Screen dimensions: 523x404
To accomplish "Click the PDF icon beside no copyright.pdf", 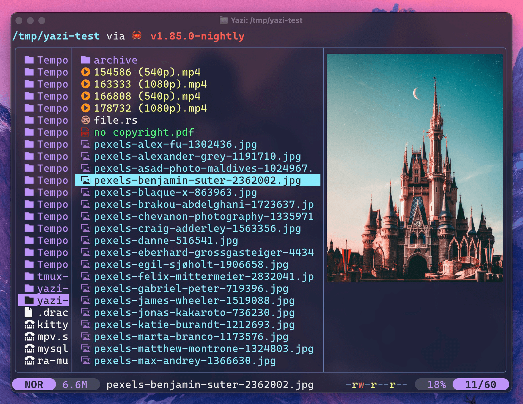I will coord(86,132).
